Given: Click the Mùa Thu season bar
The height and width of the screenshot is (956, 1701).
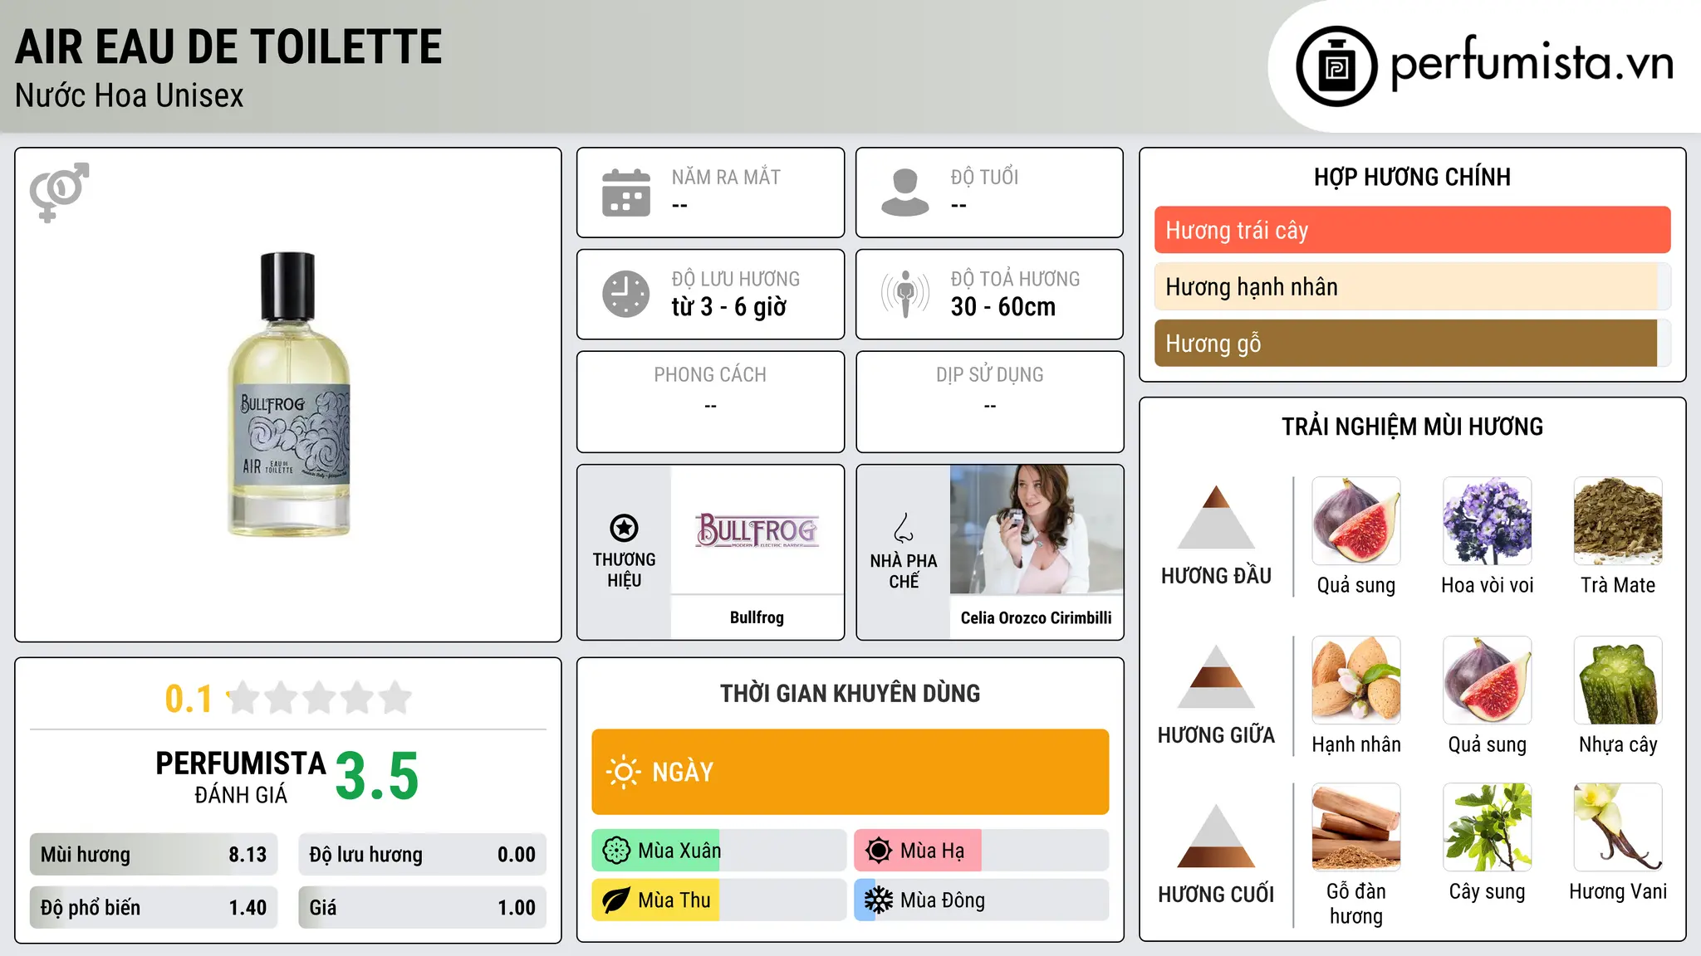Looking at the screenshot, I should point(719,900).
